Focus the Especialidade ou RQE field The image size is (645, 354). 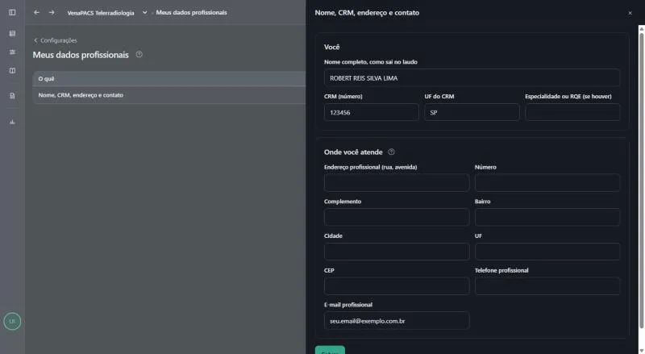pos(572,112)
